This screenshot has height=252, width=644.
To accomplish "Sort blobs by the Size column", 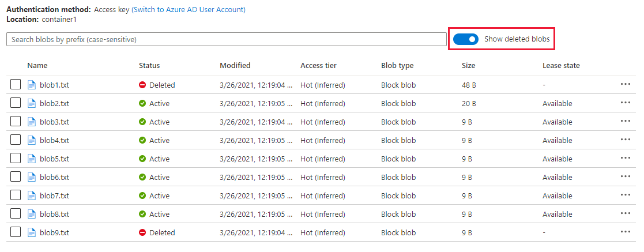I will pyautogui.click(x=468, y=65).
